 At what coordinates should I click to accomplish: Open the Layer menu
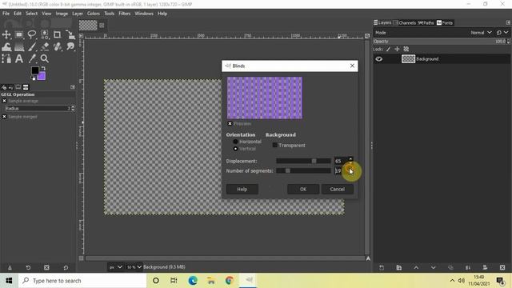[x=78, y=14]
